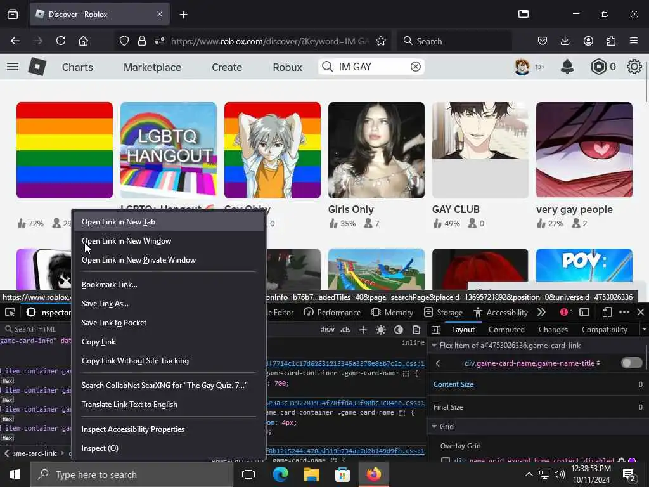Viewport: 649px width, 487px height.
Task: Open the Robux balance icon
Action: point(598,67)
